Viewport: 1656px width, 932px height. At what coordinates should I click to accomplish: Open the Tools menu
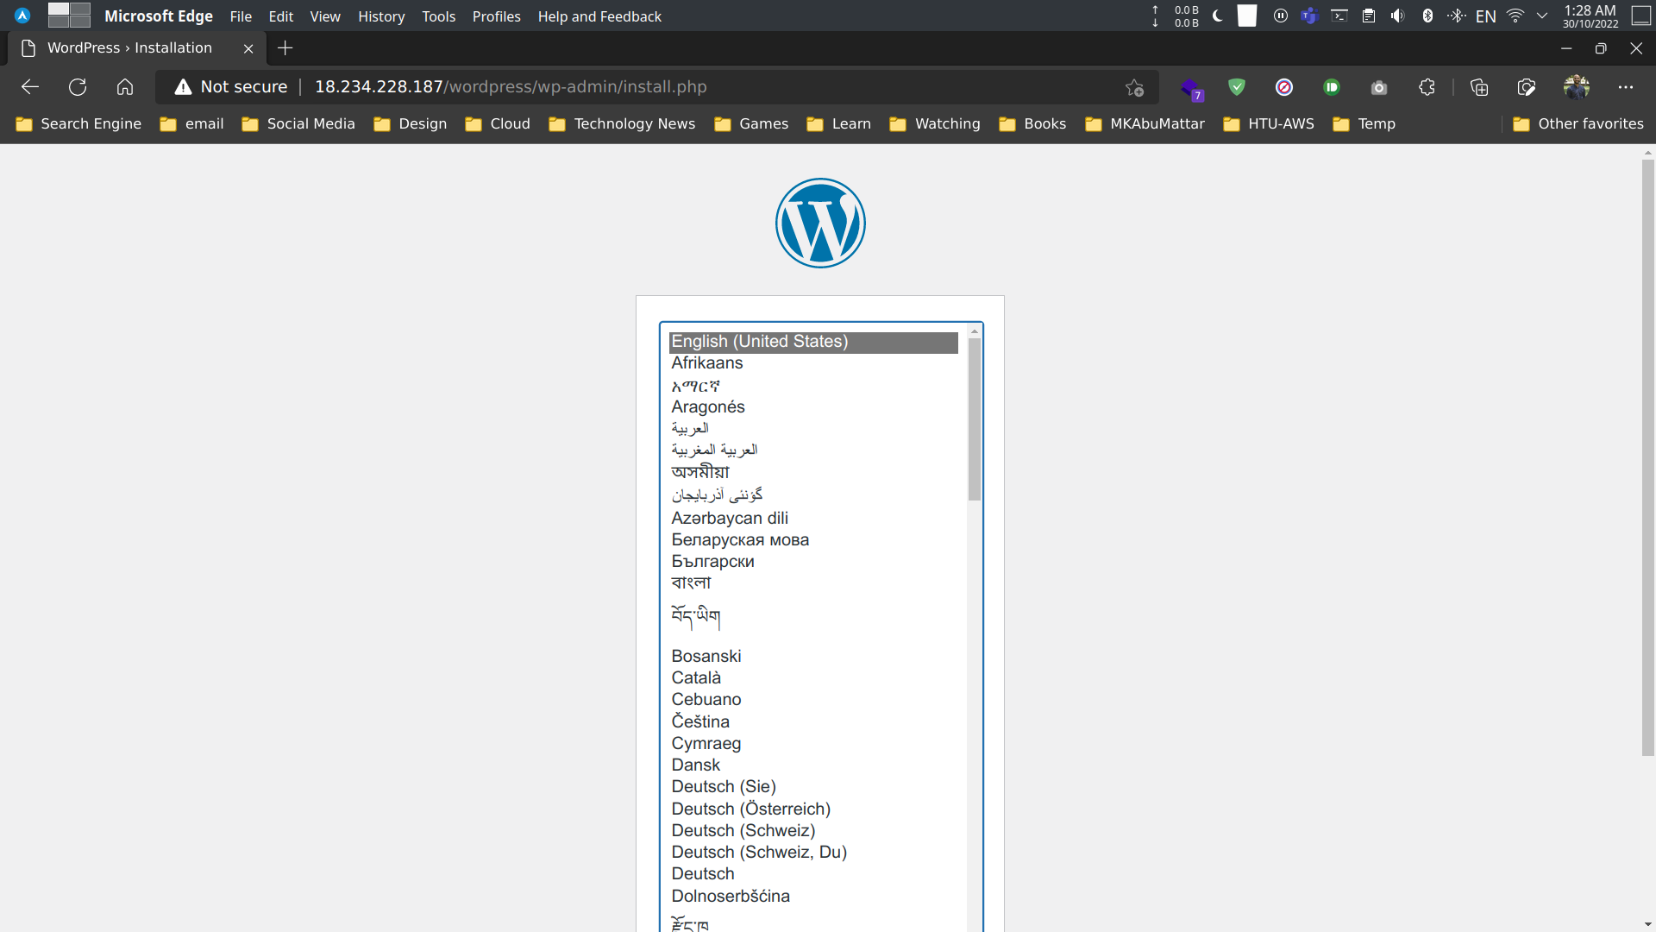pos(438,16)
